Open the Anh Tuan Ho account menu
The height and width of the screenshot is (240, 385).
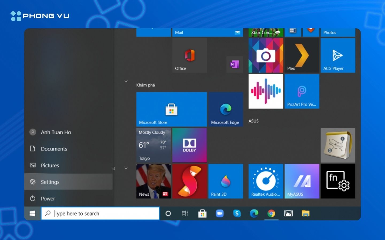coord(55,132)
